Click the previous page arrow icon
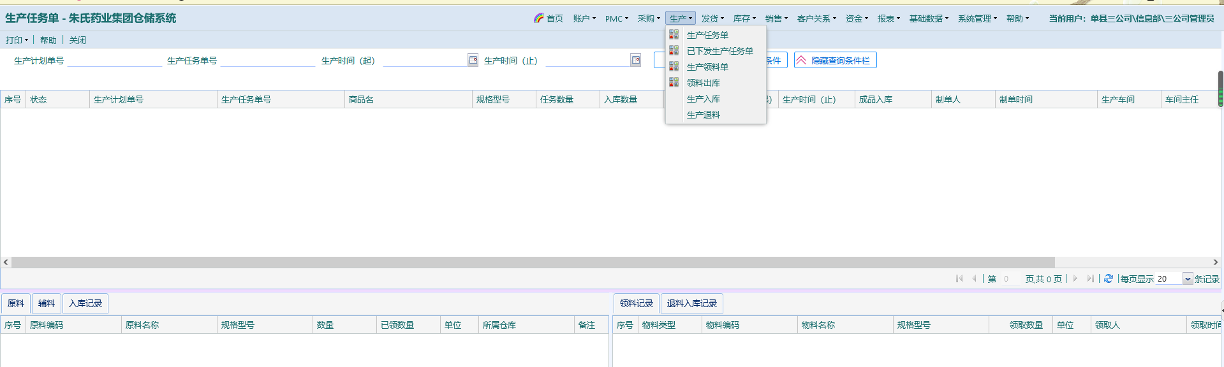The height and width of the screenshot is (367, 1224). tap(974, 278)
